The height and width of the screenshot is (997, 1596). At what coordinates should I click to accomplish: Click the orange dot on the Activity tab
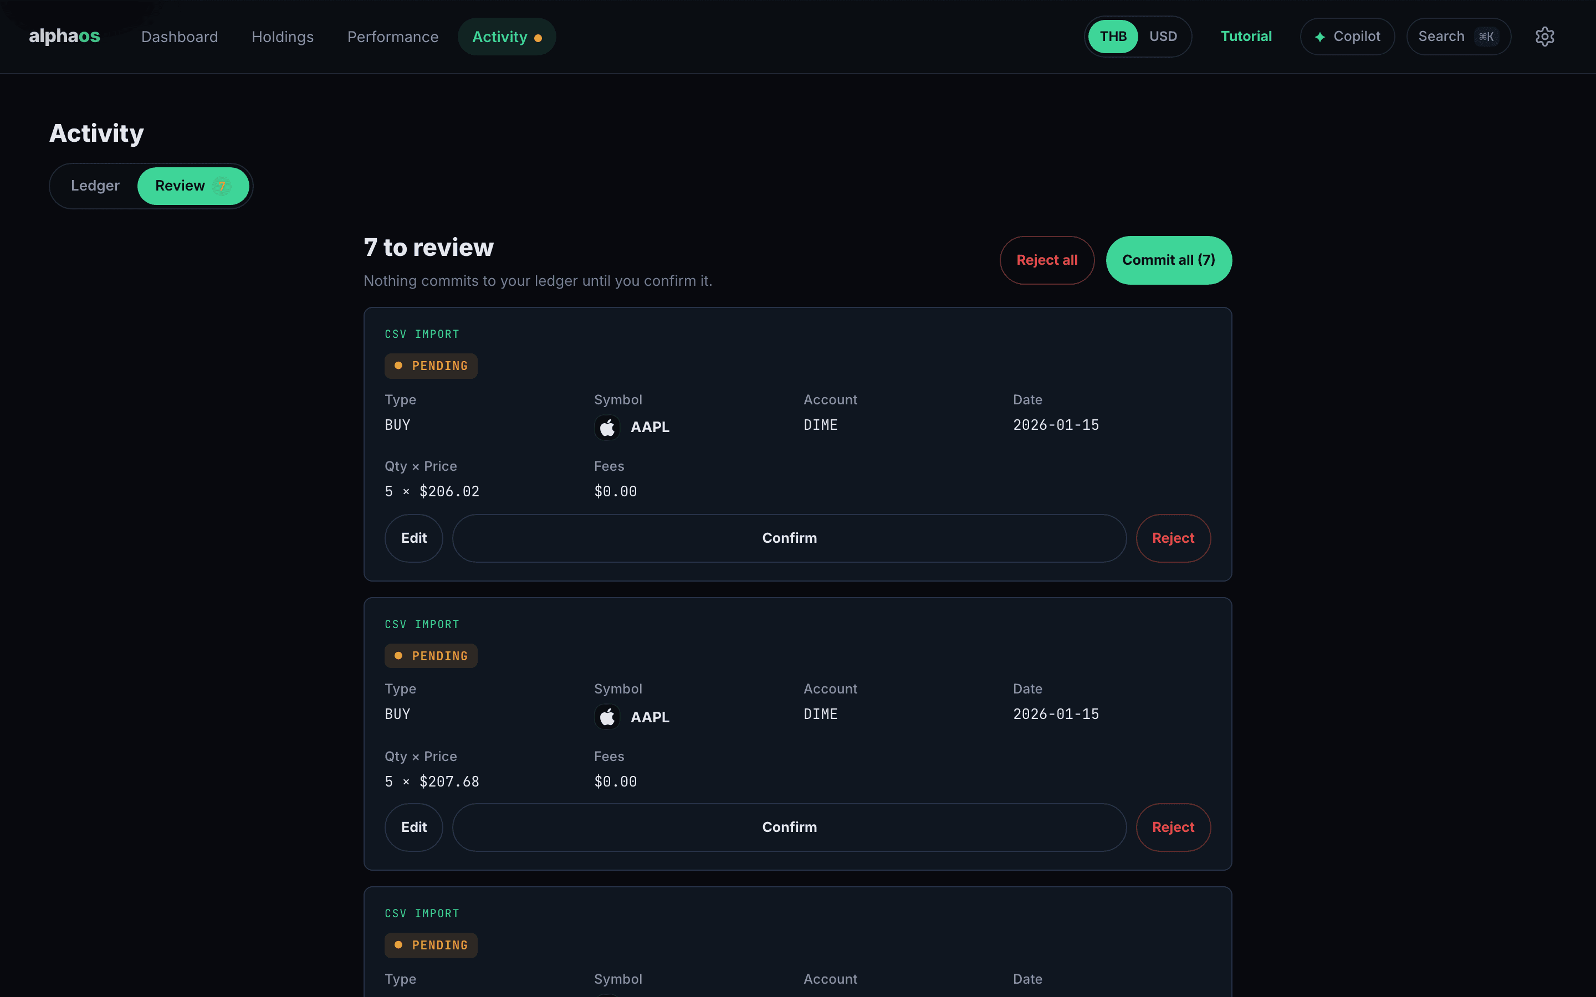[538, 38]
